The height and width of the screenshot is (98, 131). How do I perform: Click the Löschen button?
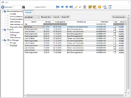56,17
